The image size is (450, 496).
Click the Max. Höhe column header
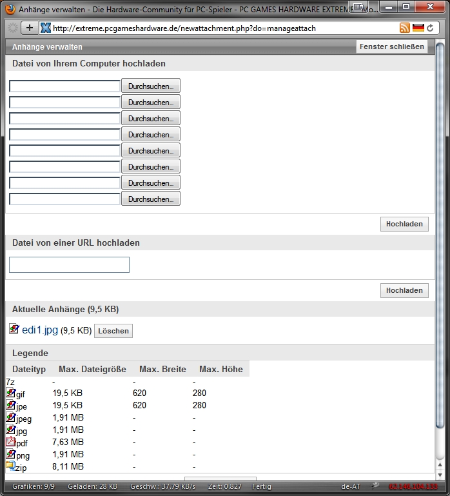(221, 369)
